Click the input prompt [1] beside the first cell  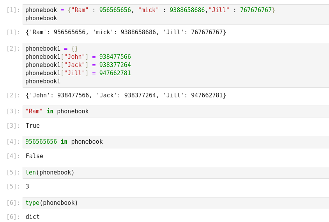(x=13, y=10)
